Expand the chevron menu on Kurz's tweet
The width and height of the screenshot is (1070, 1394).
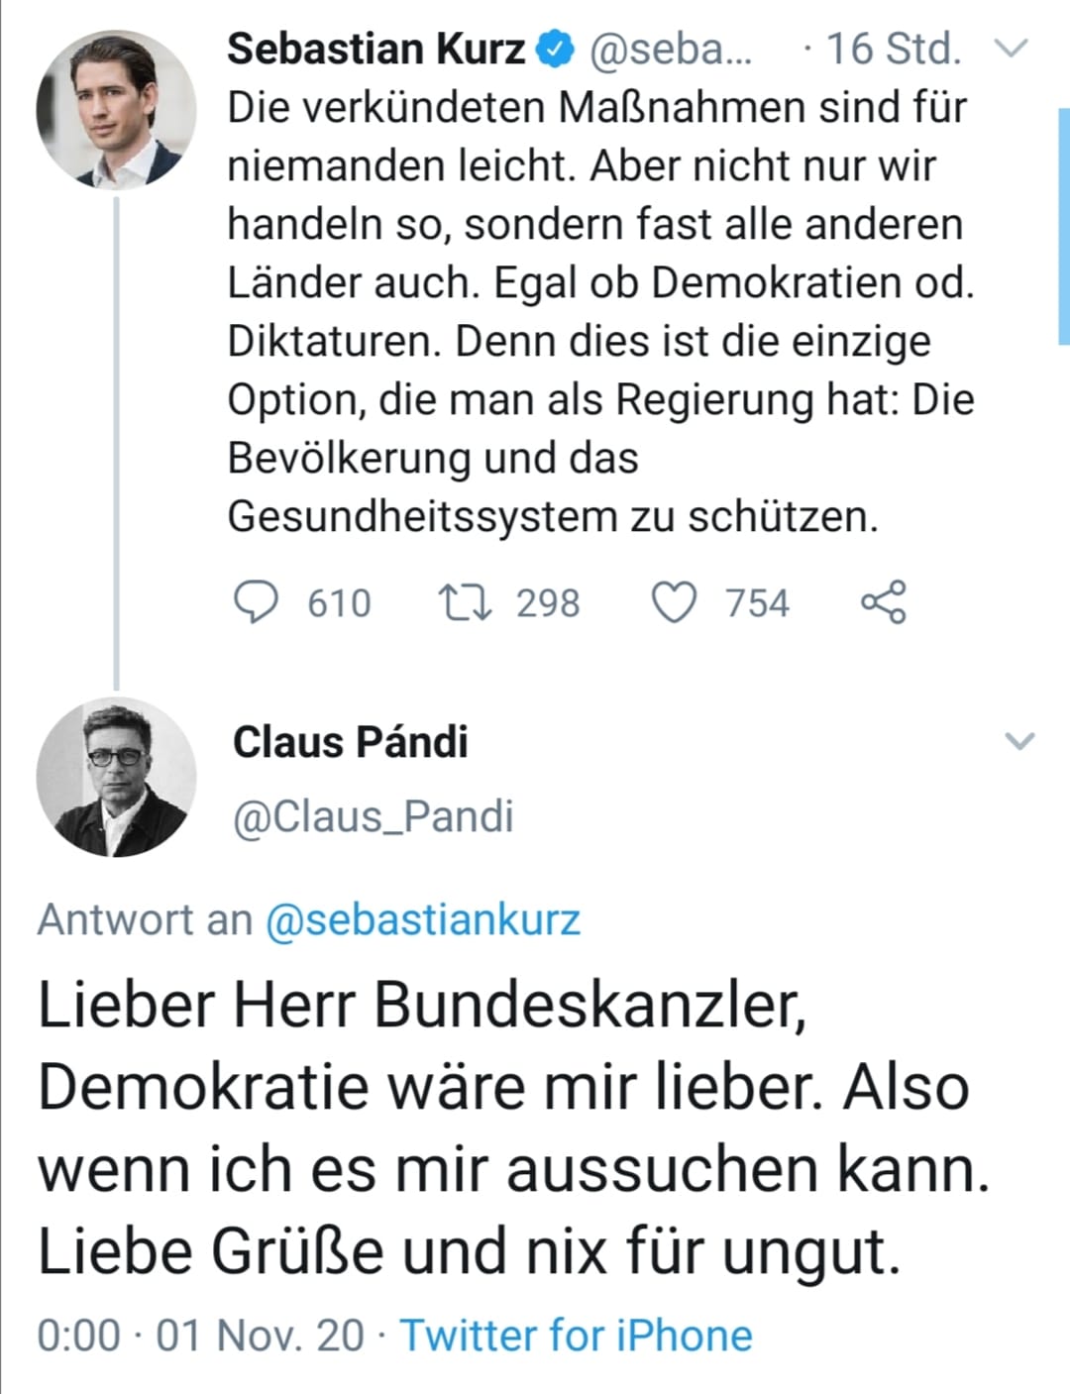coord(1012,48)
